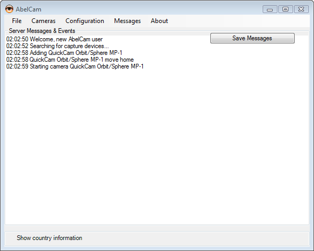Close the AbelCam window

[x=301, y=9]
